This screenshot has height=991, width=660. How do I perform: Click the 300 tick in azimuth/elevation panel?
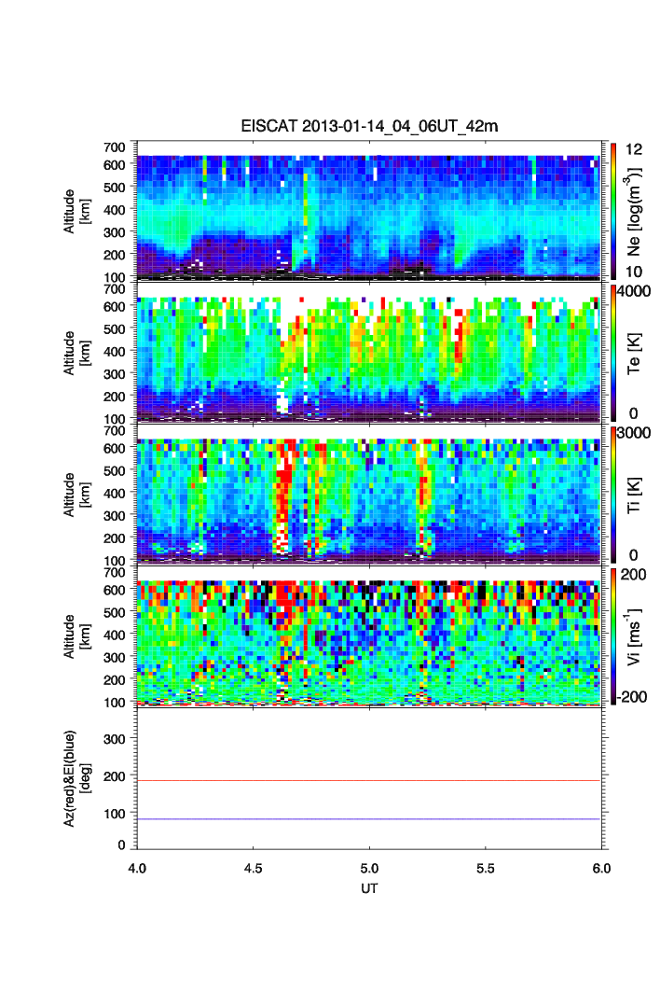click(x=114, y=739)
